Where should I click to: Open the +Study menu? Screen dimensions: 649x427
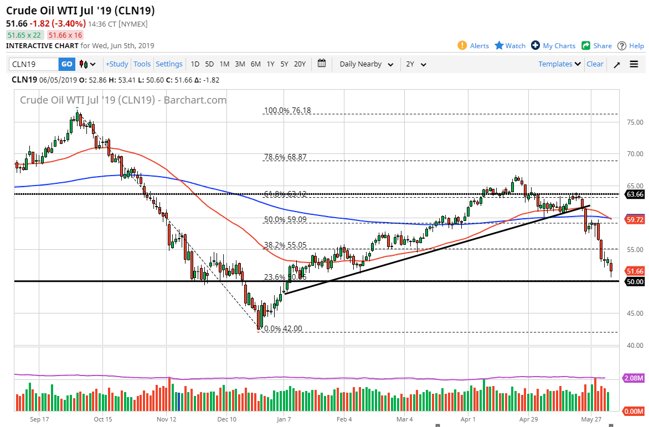coord(117,64)
